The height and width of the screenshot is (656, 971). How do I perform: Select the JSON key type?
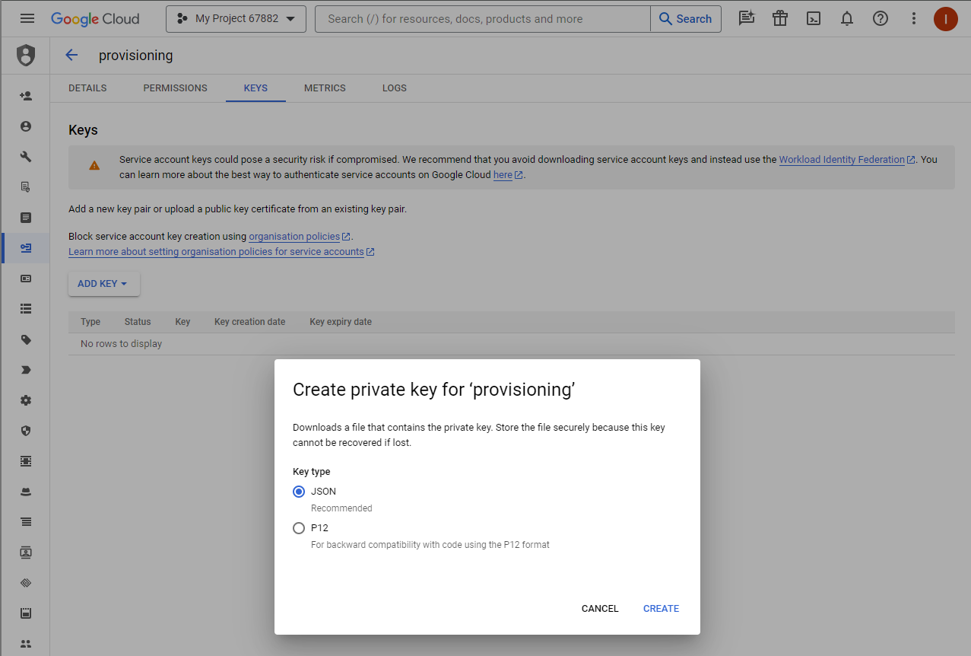click(x=299, y=492)
